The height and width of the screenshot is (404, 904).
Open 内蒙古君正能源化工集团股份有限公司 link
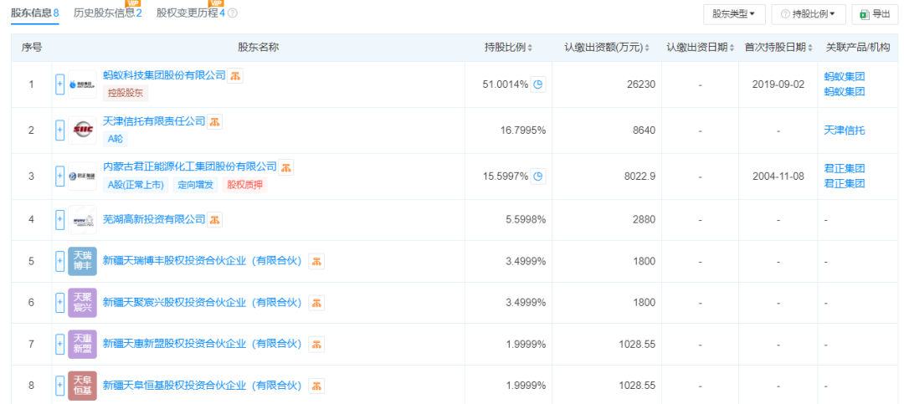pos(190,167)
